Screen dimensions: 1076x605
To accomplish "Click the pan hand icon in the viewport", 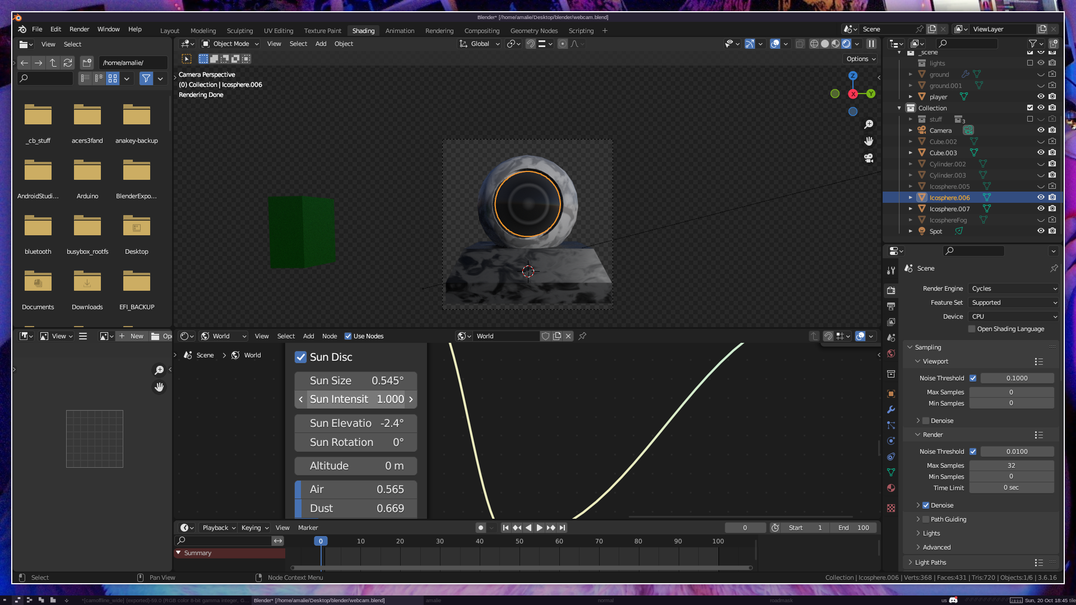I will click(x=869, y=141).
